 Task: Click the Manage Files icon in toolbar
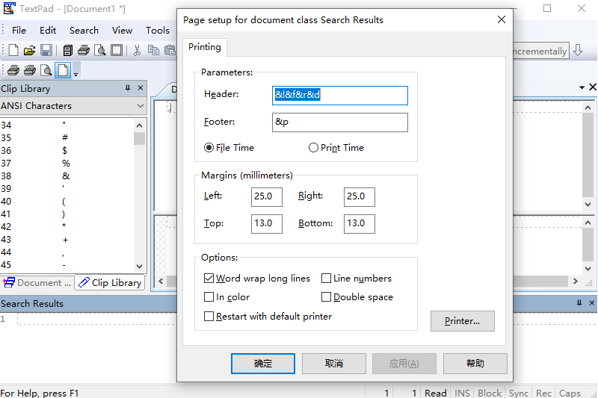point(68,51)
